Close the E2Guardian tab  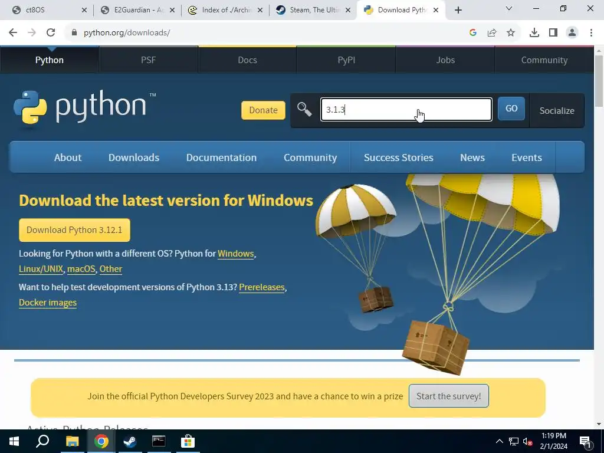coord(172,10)
